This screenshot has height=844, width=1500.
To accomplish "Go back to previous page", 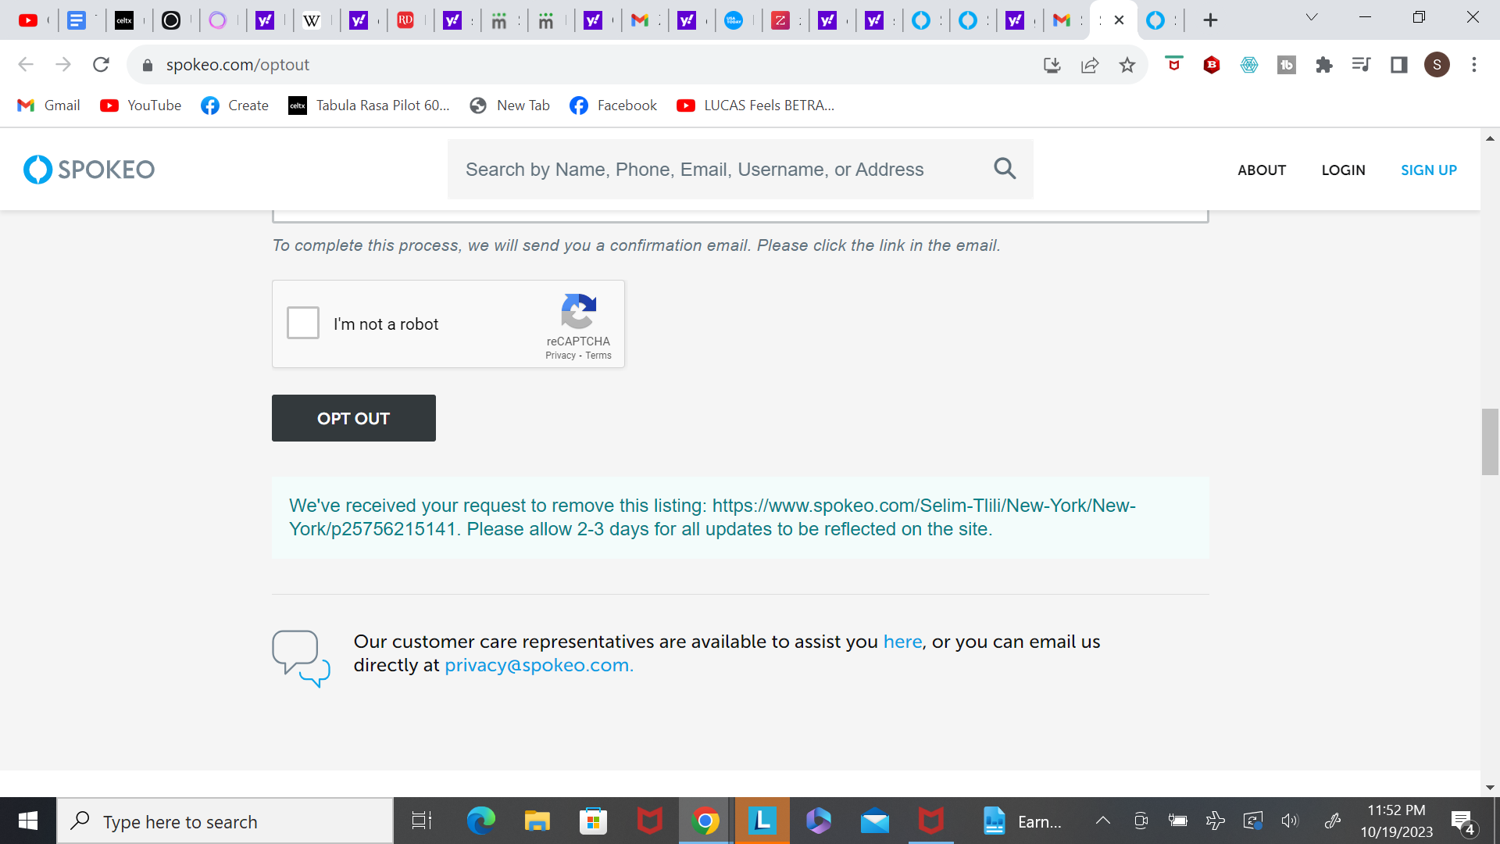I will pos(26,65).
